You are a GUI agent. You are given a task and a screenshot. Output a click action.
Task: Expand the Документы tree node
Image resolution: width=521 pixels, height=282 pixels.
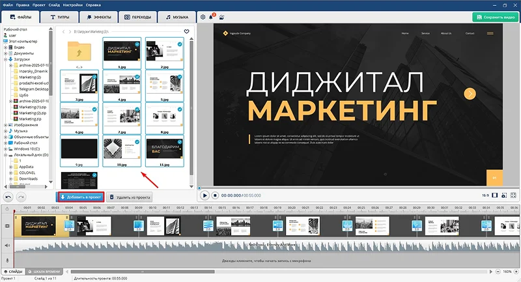point(5,53)
